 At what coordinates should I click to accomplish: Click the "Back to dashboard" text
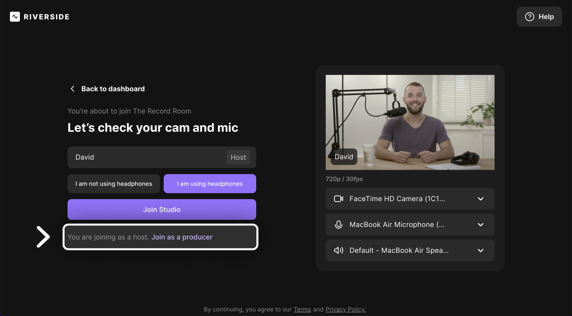pos(113,89)
